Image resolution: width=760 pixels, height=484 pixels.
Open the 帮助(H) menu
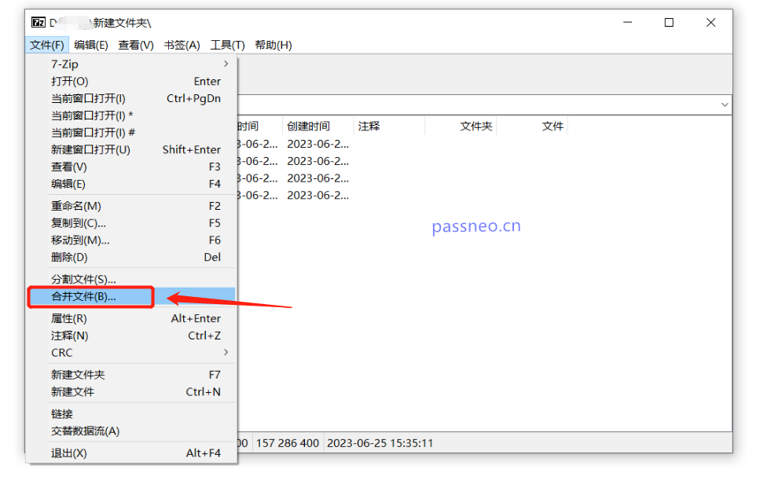[x=274, y=45]
